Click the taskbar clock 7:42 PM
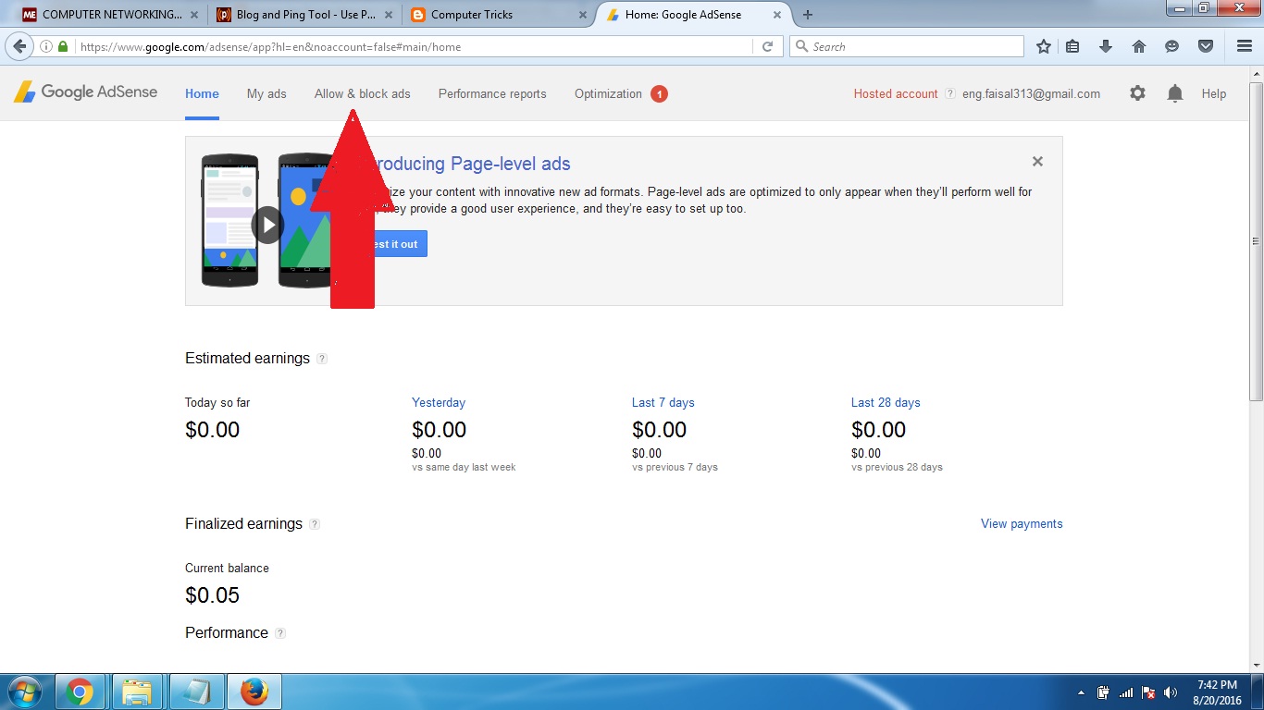Image resolution: width=1264 pixels, height=710 pixels. coord(1217,685)
